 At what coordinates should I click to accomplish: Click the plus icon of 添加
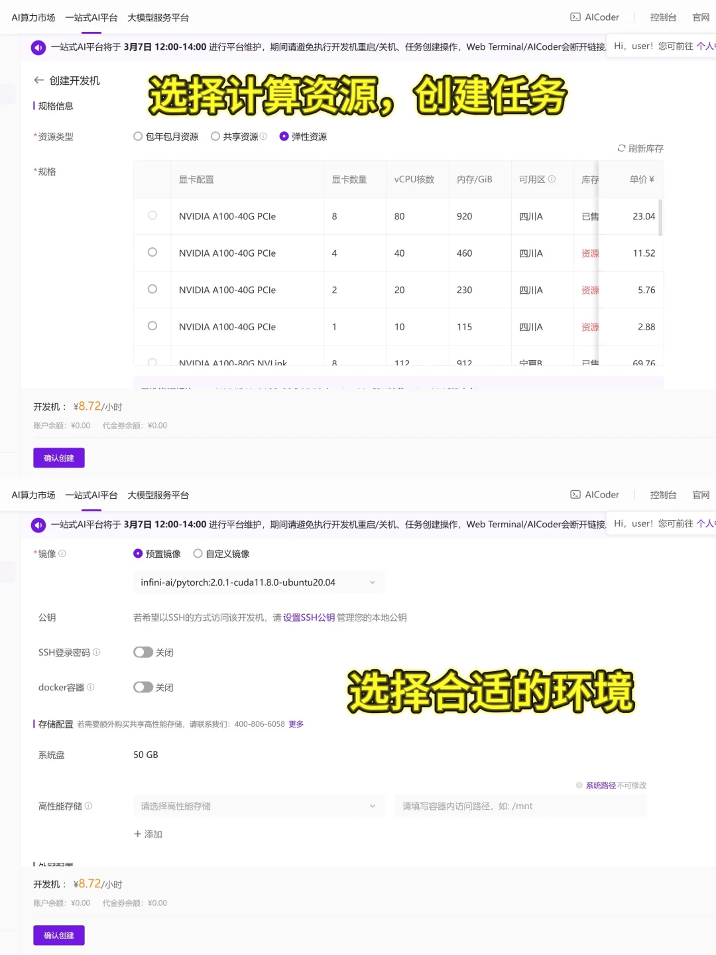pos(138,834)
